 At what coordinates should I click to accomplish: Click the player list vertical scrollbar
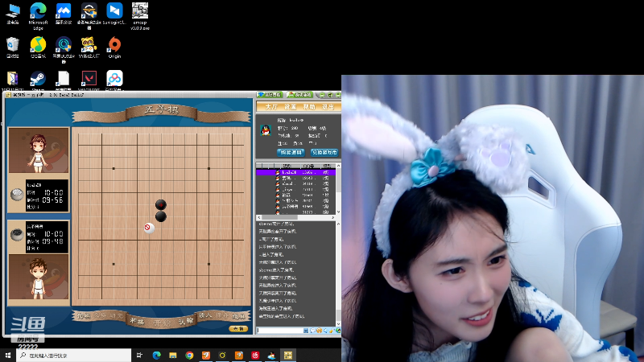click(x=338, y=188)
